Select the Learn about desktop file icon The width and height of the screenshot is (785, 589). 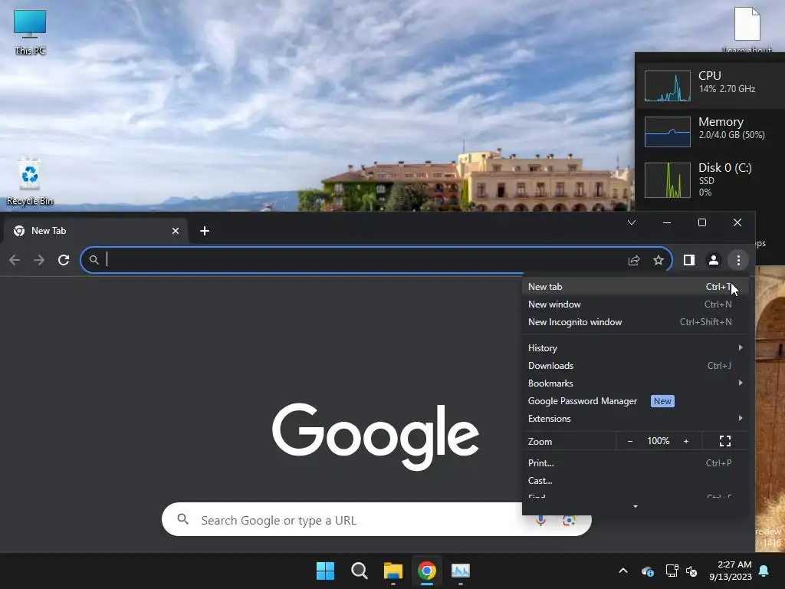click(747, 29)
